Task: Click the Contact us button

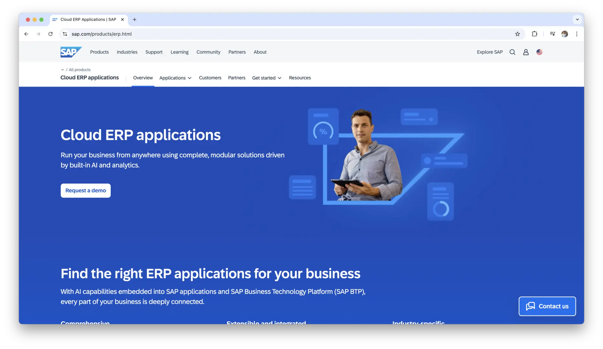Action: (x=547, y=306)
